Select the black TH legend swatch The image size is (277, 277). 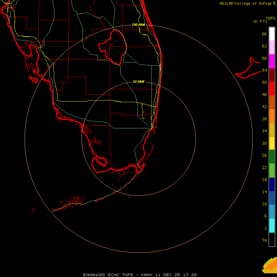(x=272, y=239)
